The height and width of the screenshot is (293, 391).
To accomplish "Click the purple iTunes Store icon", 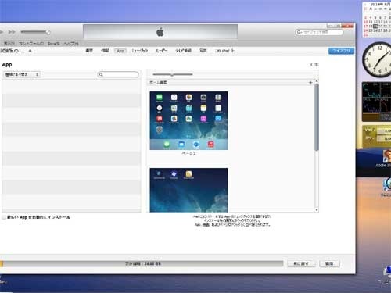I will pos(203,119).
